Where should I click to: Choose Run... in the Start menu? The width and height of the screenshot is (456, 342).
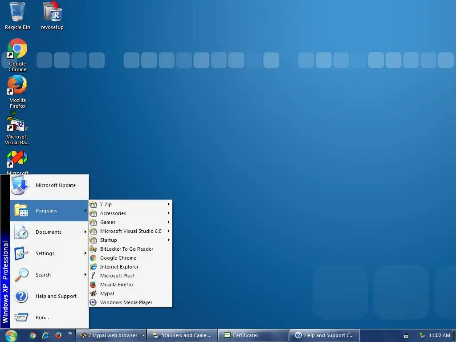coord(49,317)
